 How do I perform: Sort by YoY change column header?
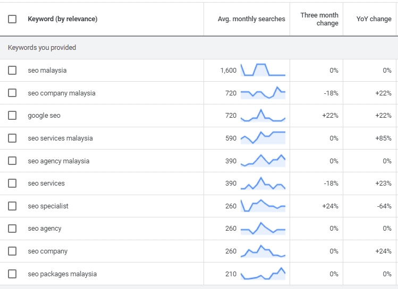(374, 19)
